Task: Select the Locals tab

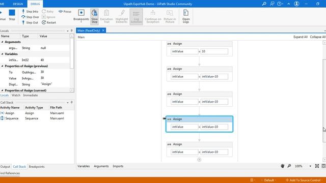Action: (5, 95)
